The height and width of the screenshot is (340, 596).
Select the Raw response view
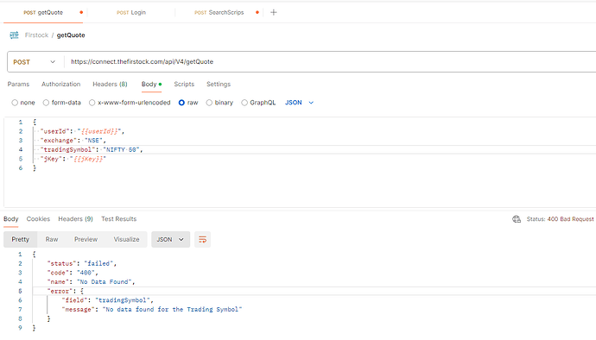click(52, 239)
